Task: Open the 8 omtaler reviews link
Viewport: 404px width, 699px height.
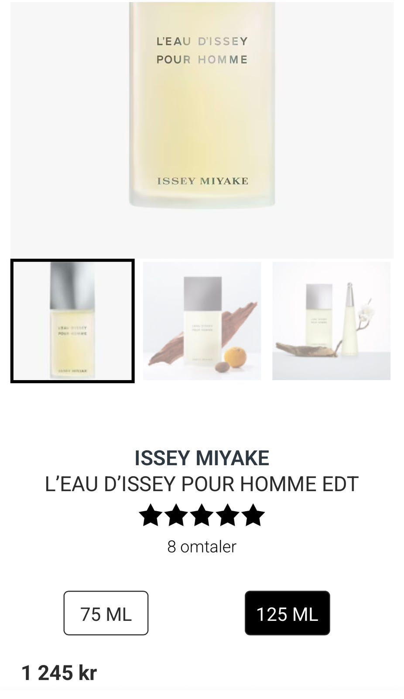Action: (202, 547)
